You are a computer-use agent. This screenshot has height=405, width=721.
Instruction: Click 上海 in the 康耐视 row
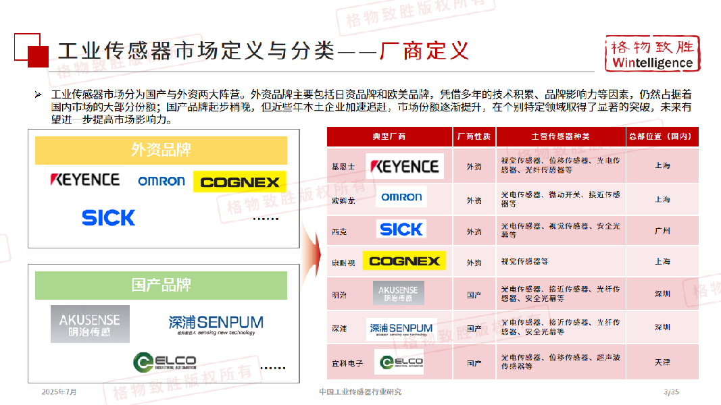point(663,261)
